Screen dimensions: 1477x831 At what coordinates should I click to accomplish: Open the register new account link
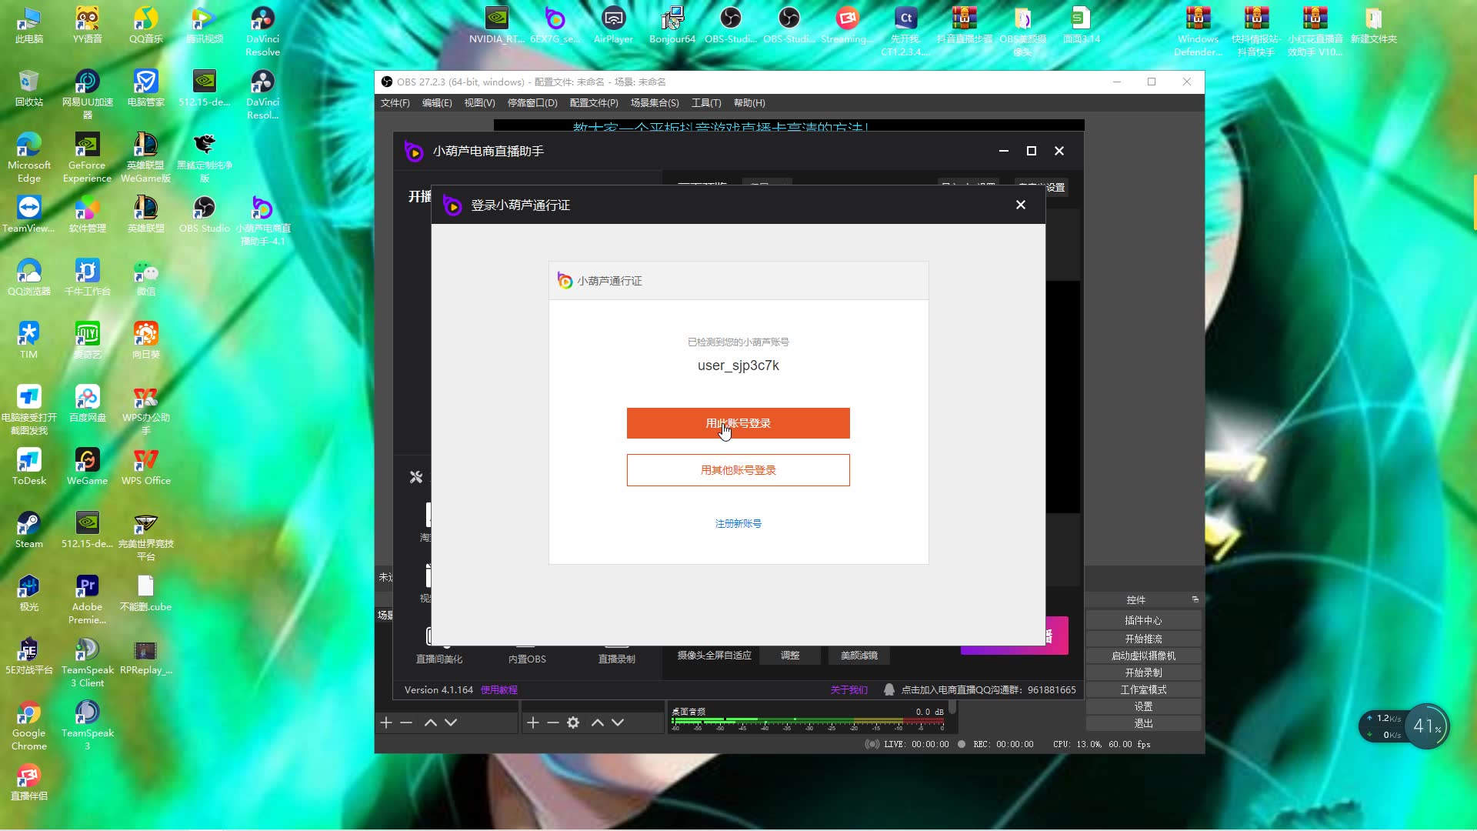pos(738,523)
